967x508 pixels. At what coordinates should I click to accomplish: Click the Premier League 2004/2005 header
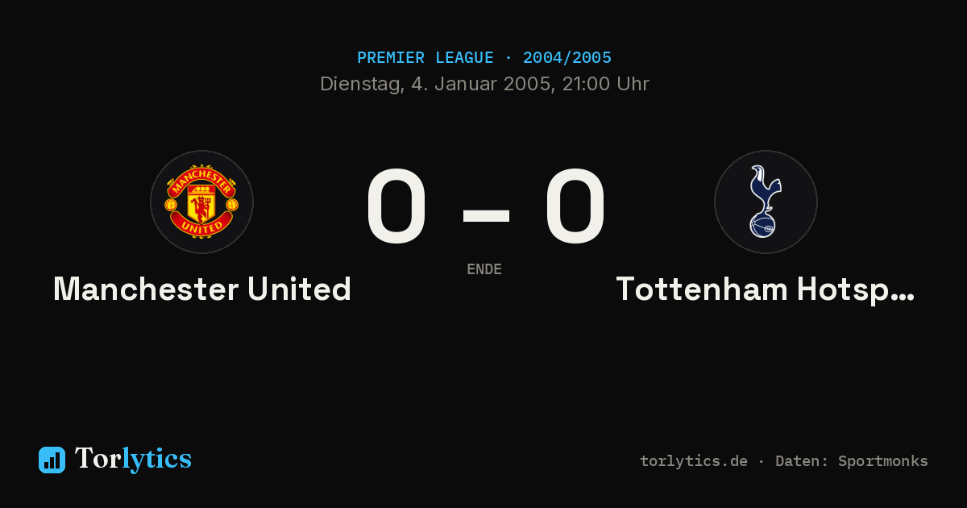tap(484, 58)
